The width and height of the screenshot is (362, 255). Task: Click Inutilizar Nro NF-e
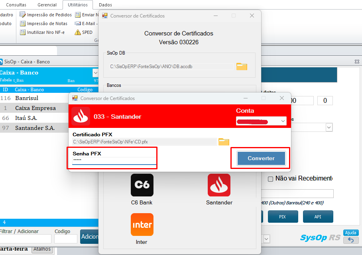[42, 32]
